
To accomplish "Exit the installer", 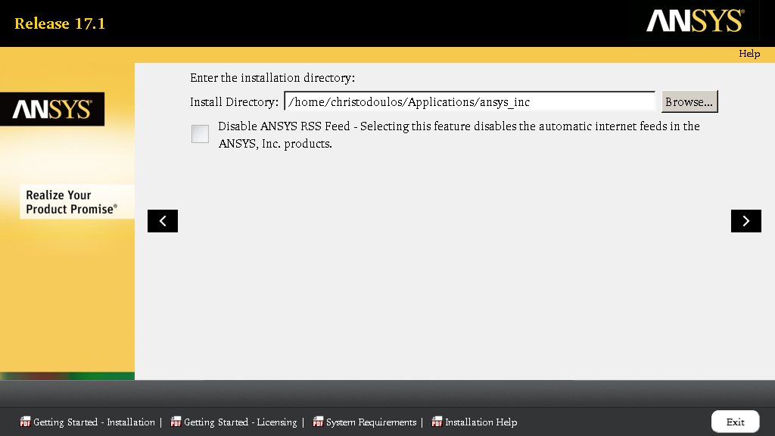I will (735, 422).
